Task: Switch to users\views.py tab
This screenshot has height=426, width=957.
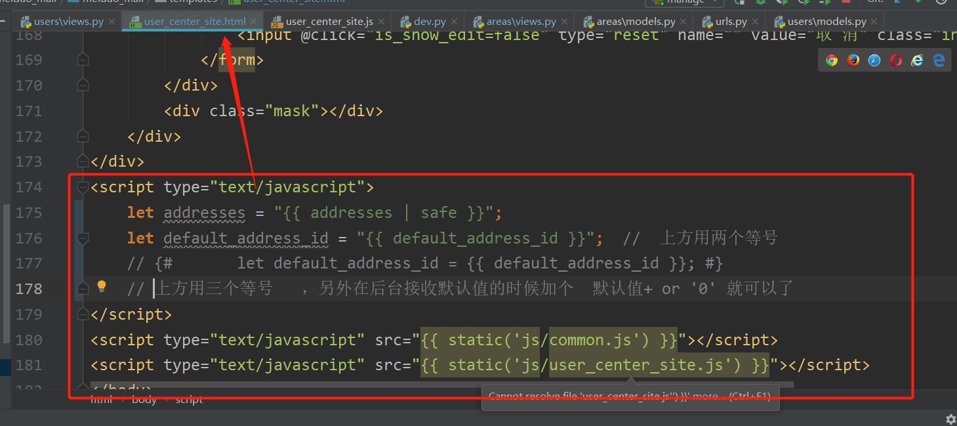Action: pos(68,22)
